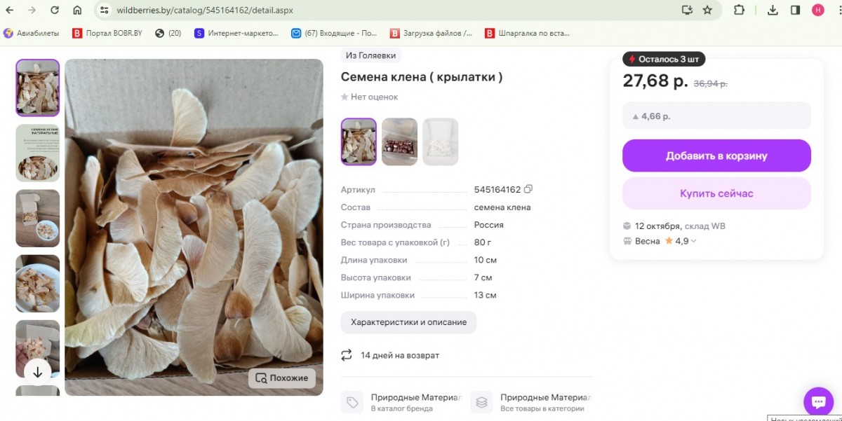
Task: Bookmark this page with the star icon
Action: [707, 11]
